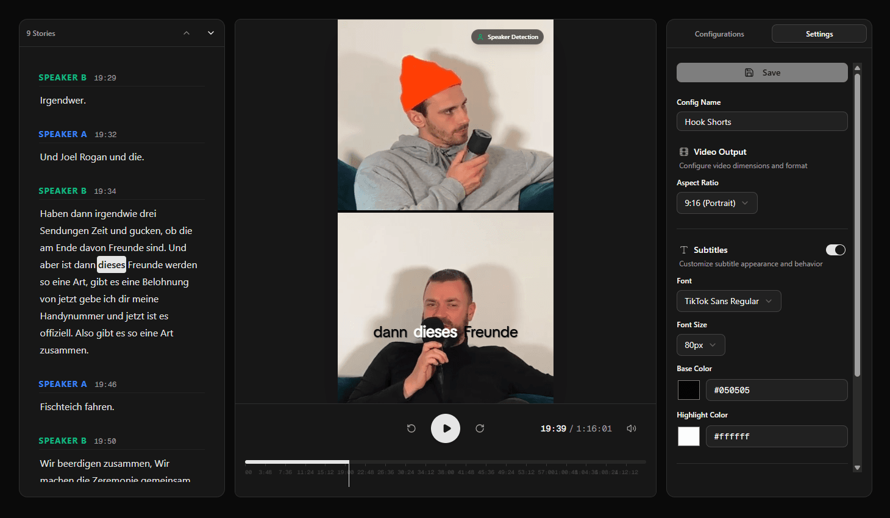Collapse stories using the up chevron
890x518 pixels.
click(x=187, y=33)
